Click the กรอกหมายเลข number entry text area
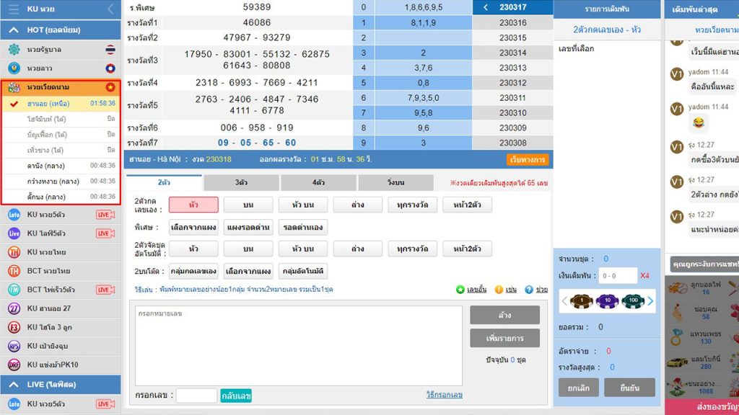Screen dimensions: 739x415 pyautogui.click(x=299, y=344)
